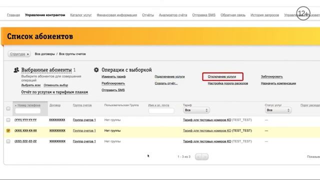The height and width of the screenshot is (180, 320).
Task: Click Все группы счетов breadcrumb
Action: point(72,54)
